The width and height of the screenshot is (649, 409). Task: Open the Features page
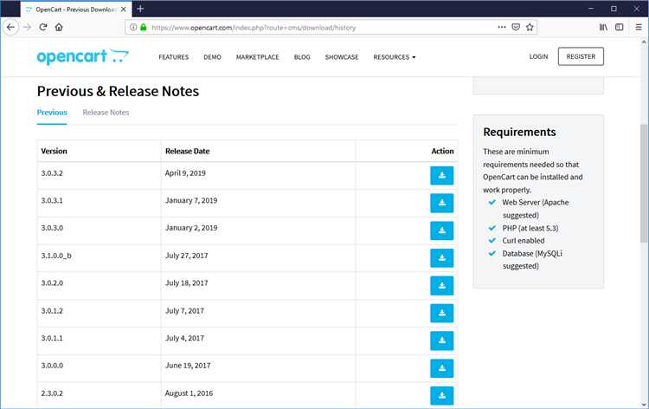[173, 57]
